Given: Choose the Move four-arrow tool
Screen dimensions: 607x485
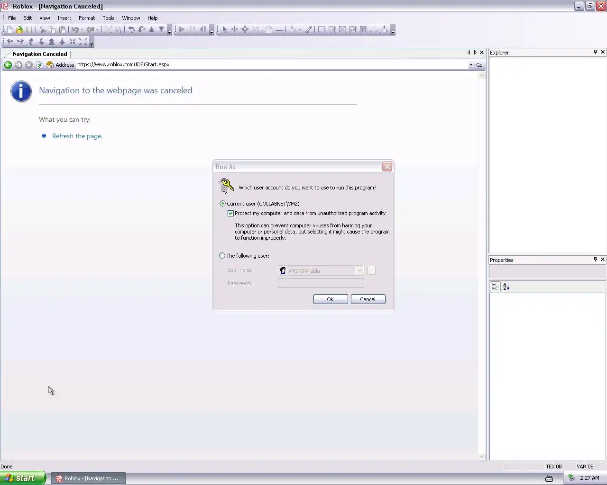Looking at the screenshot, I should pos(234,29).
